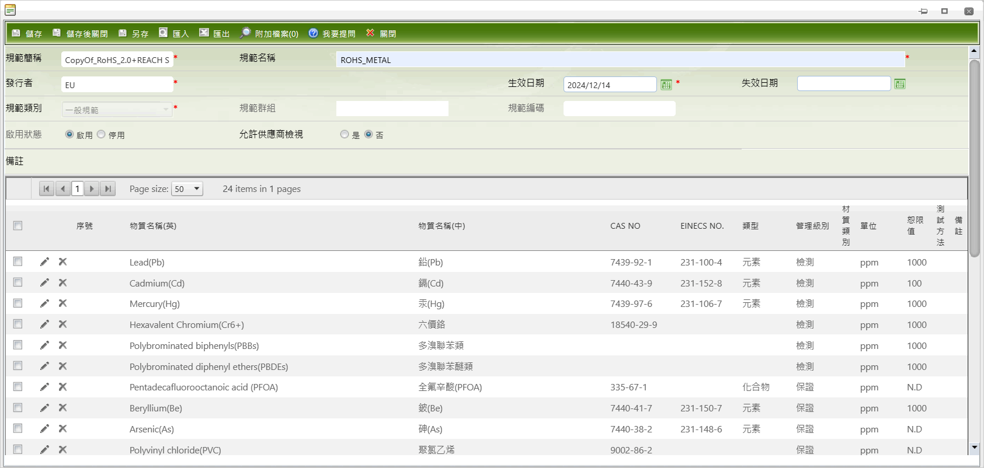984x468 pixels.
Task: Go to next page of grid
Action: [x=92, y=189]
